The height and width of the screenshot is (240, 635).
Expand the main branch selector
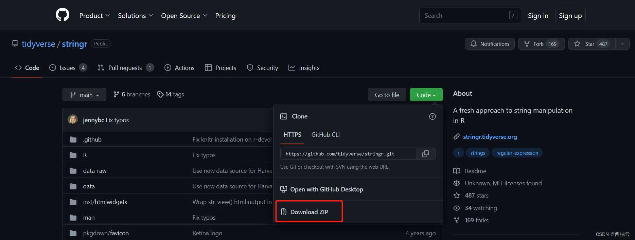[x=84, y=95]
